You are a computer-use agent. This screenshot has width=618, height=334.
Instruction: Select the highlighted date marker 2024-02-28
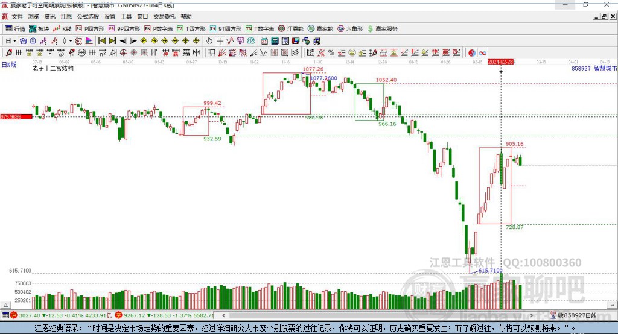point(500,62)
